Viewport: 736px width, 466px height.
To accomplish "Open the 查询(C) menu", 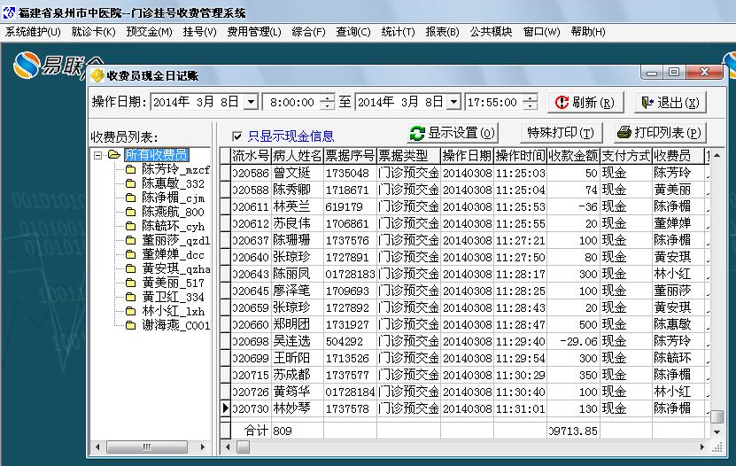I will [x=353, y=32].
